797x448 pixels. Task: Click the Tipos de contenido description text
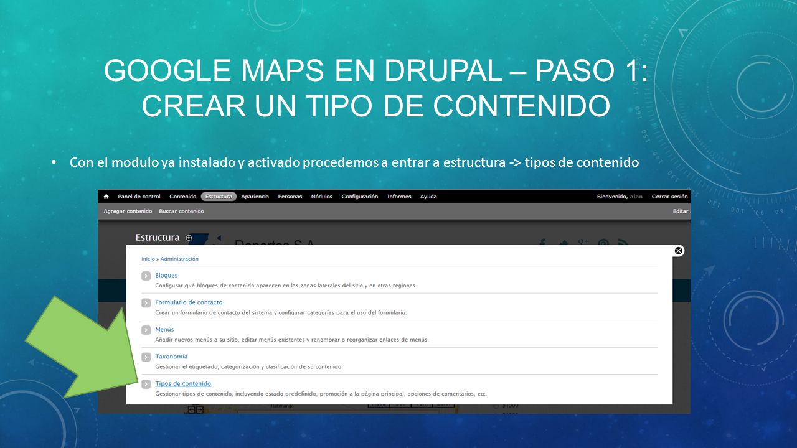click(321, 394)
